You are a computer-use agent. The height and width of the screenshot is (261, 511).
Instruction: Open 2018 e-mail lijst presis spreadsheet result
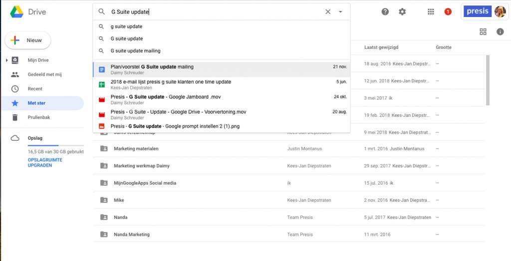[x=222, y=84]
